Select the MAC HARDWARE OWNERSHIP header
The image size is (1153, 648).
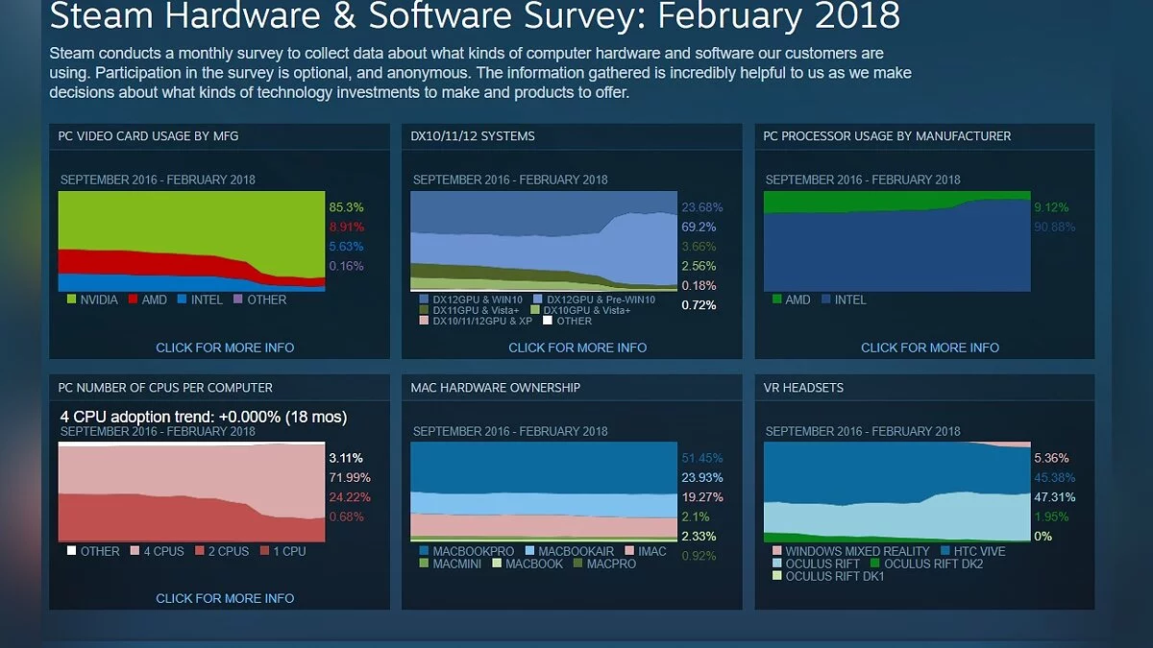pos(495,388)
